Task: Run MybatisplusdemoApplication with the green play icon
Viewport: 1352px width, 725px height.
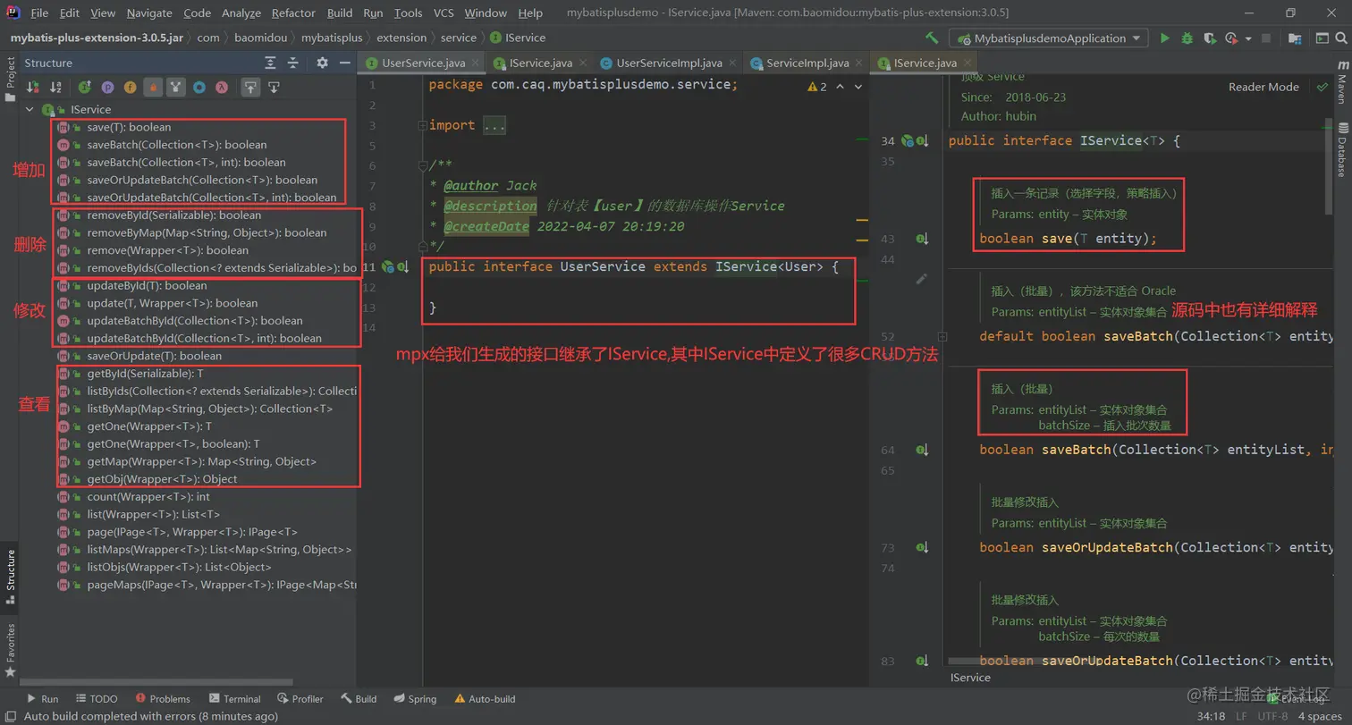Action: pyautogui.click(x=1164, y=38)
